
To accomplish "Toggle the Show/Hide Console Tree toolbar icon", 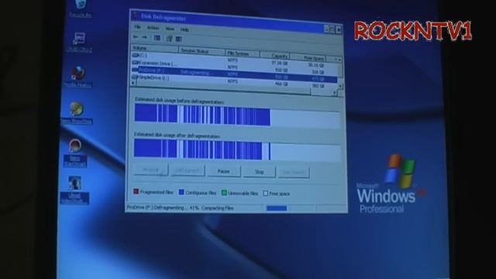I will [157, 38].
